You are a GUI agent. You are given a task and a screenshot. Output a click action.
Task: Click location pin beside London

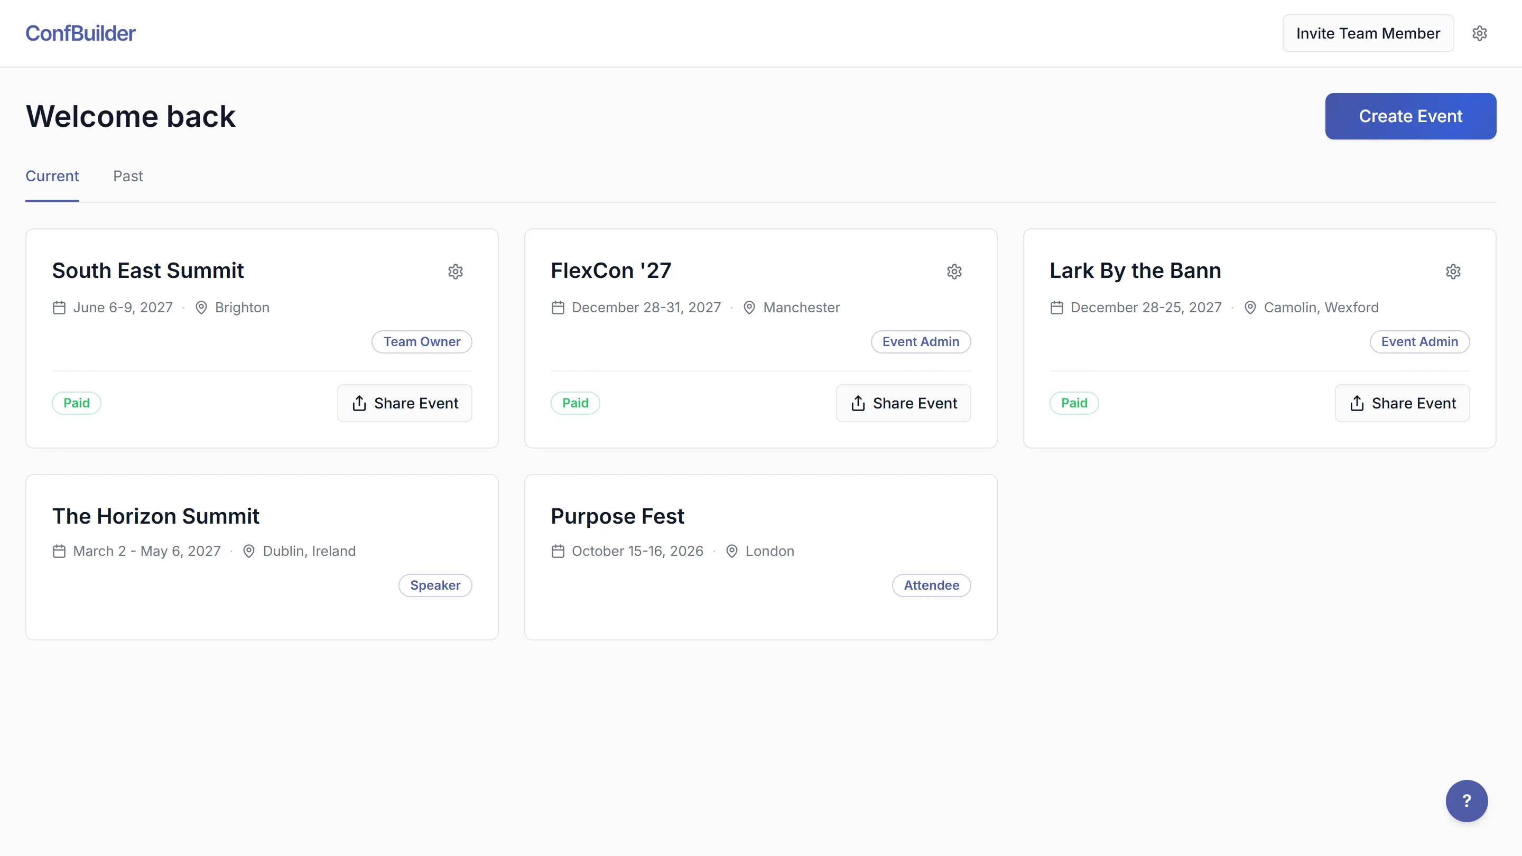731,551
